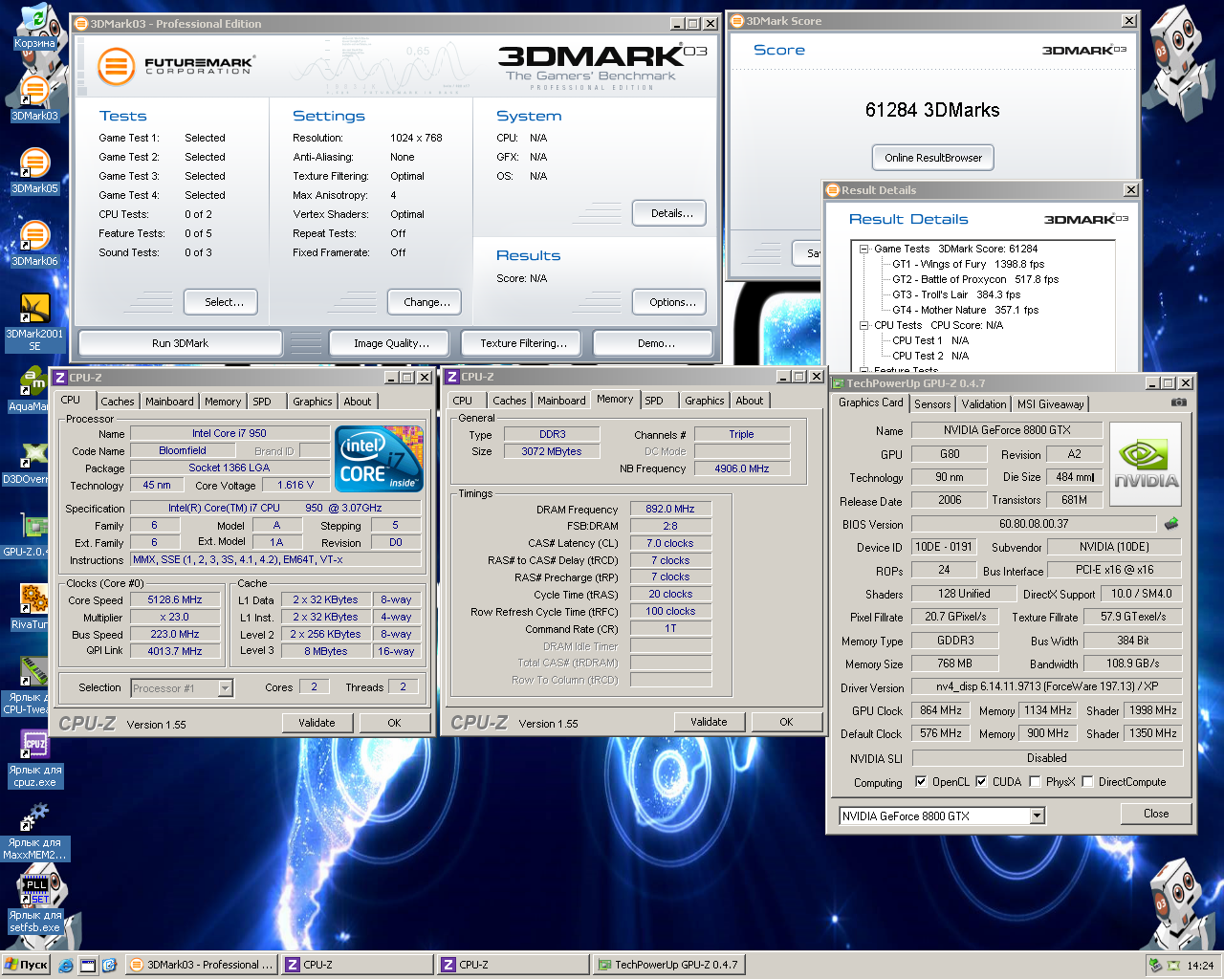Click Validate in the Memory timings CPU-Z window
1224x979 pixels.
point(709,722)
